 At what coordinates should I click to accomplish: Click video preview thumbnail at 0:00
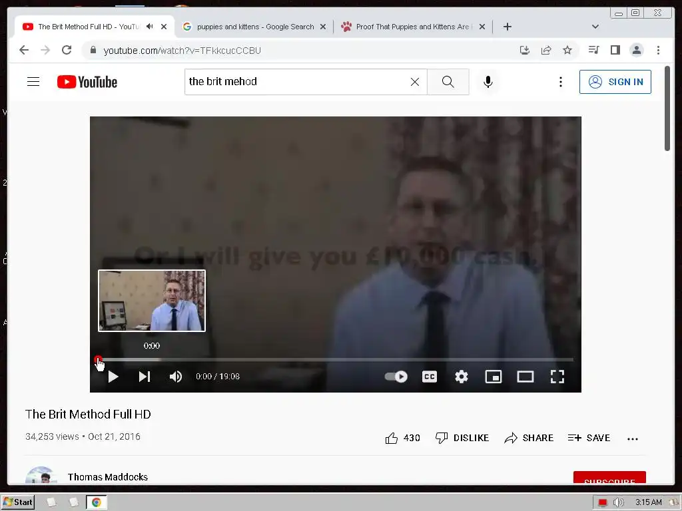click(152, 301)
